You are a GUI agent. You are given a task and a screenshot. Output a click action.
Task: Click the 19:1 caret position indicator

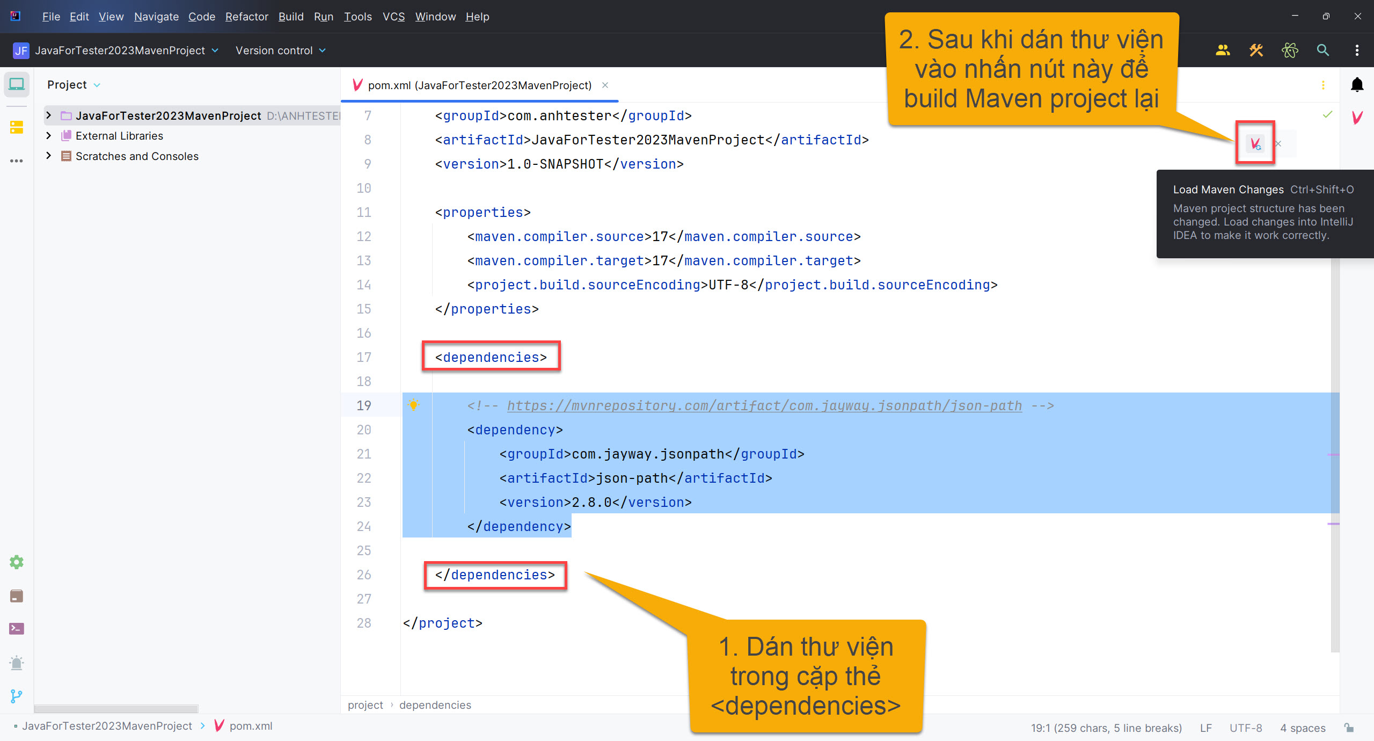pos(1106,728)
